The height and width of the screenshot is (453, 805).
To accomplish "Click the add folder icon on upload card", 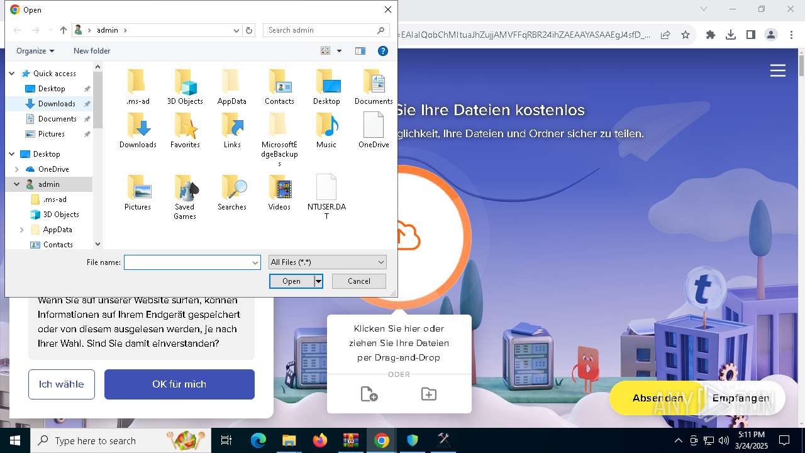I will 429,394.
